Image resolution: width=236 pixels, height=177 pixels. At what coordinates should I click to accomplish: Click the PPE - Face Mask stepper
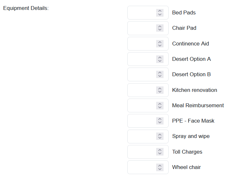coord(160,121)
